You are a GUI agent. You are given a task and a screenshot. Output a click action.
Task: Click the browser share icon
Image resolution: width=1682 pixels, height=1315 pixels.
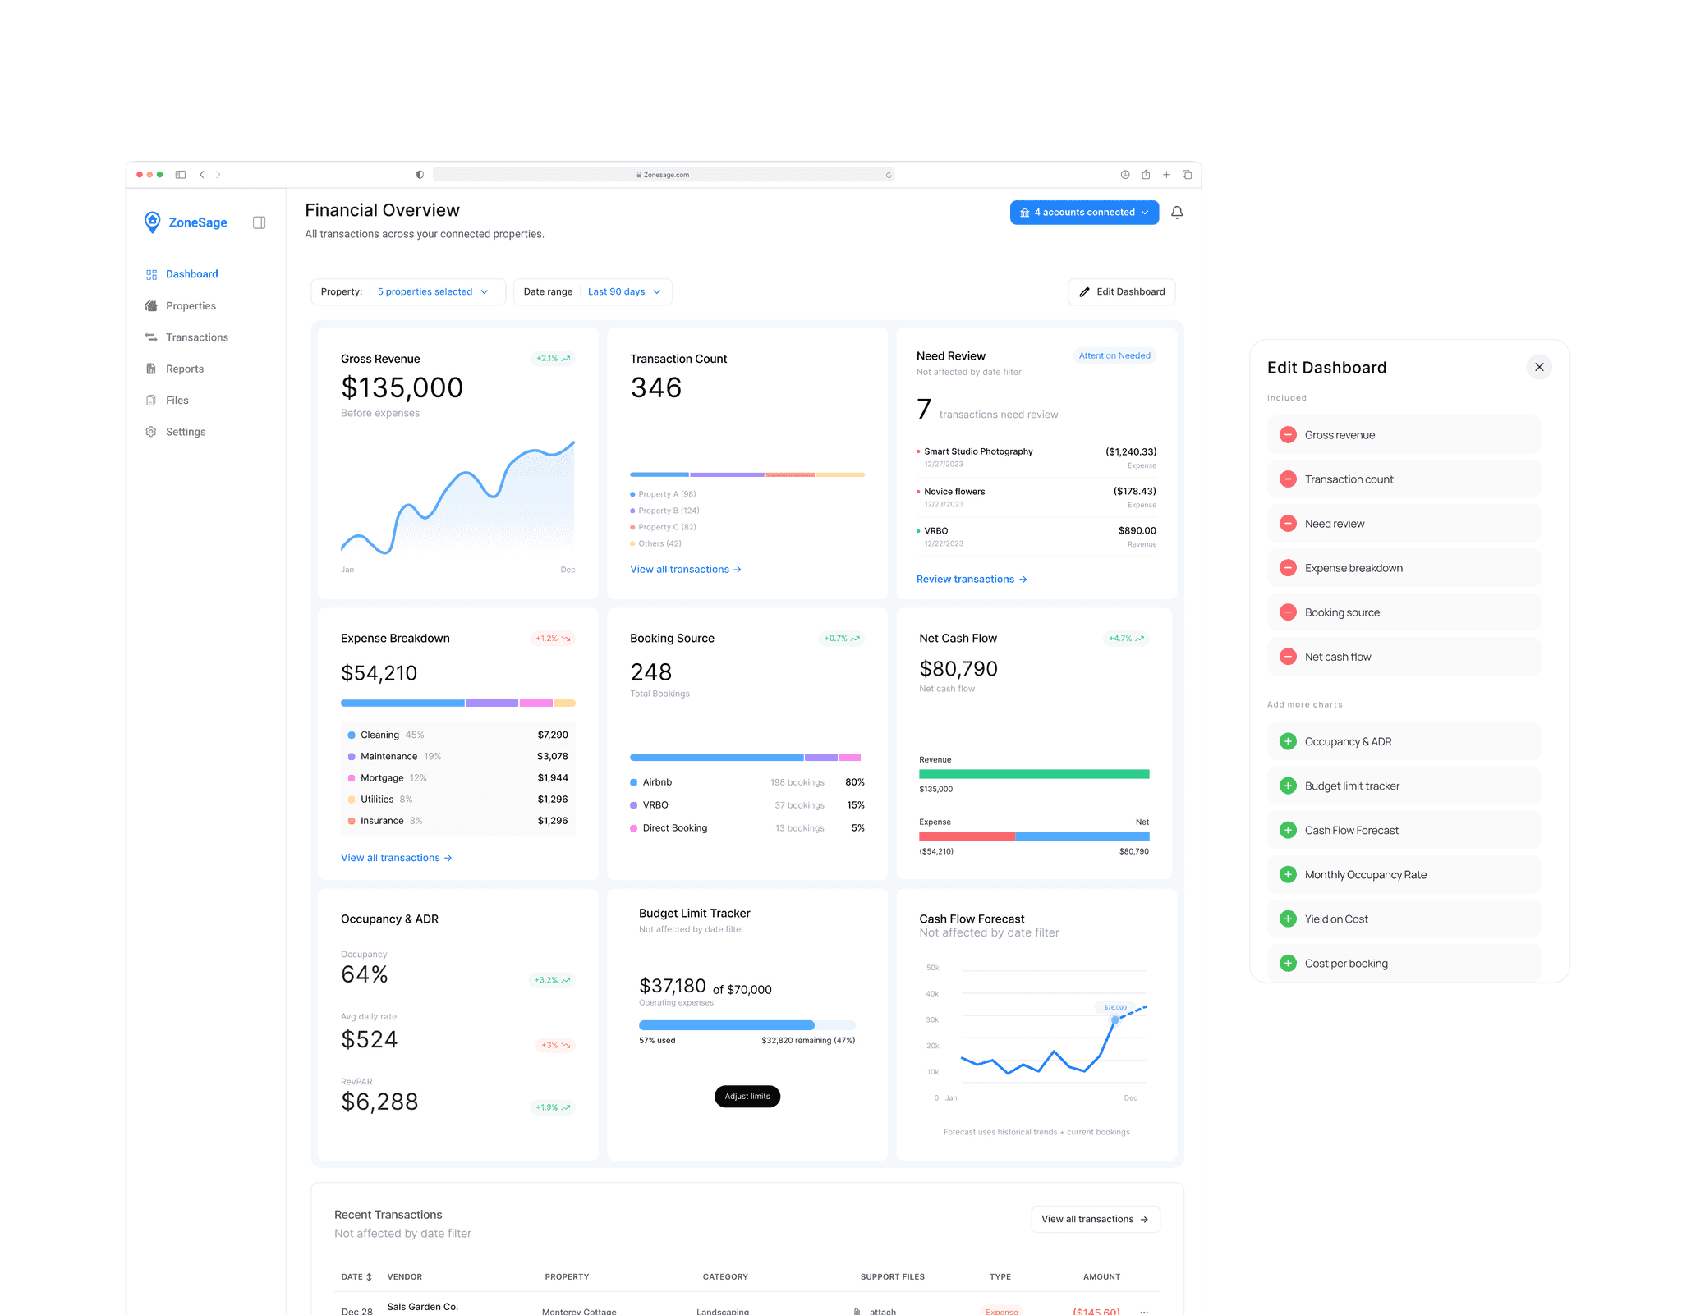coord(1146,175)
